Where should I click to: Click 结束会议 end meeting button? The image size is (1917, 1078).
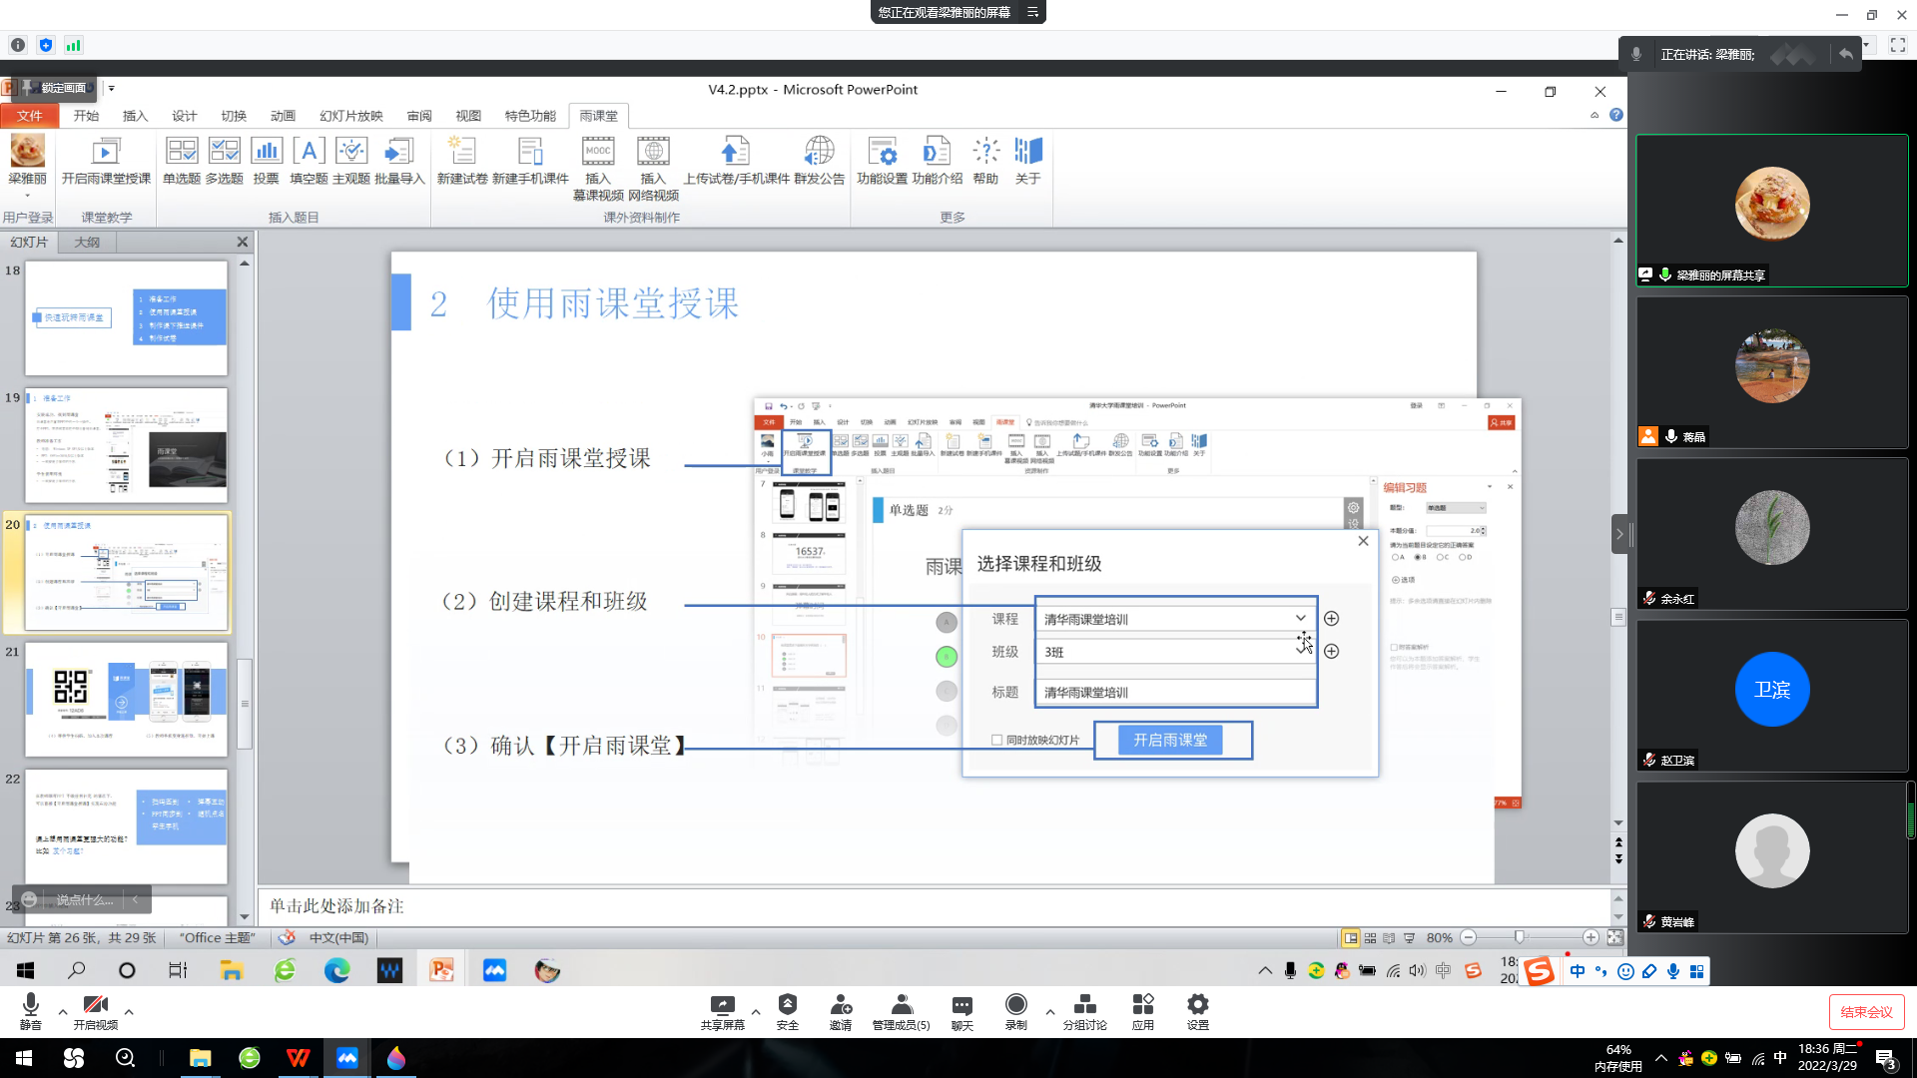tap(1866, 1012)
